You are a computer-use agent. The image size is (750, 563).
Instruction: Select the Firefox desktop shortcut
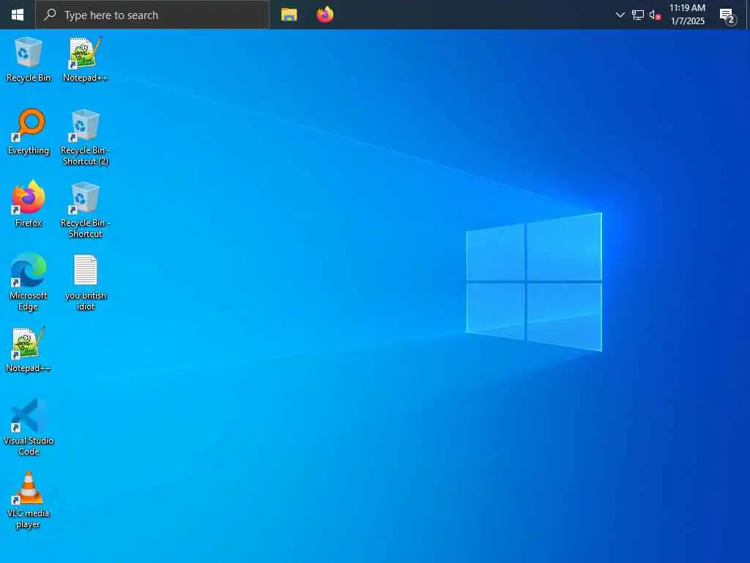click(x=29, y=205)
